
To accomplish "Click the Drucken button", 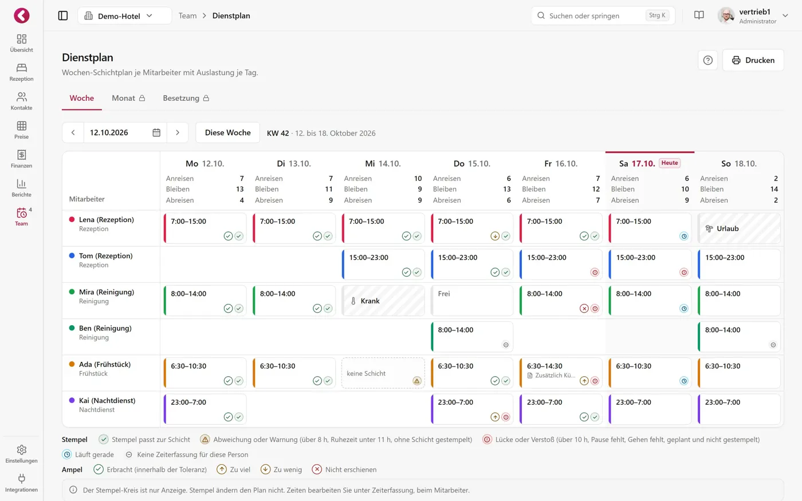I will 753,60.
